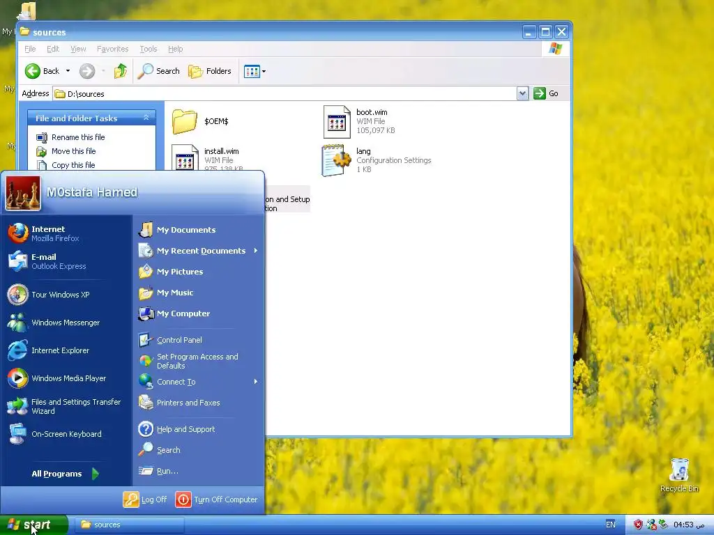The width and height of the screenshot is (714, 535).
Task: Select the lang configuration file
Action: pyautogui.click(x=377, y=160)
